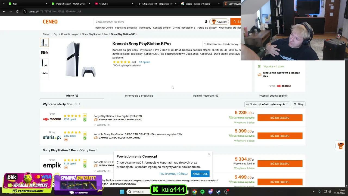
Task: Open the Filtry filter button
Action: [x=299, y=104]
